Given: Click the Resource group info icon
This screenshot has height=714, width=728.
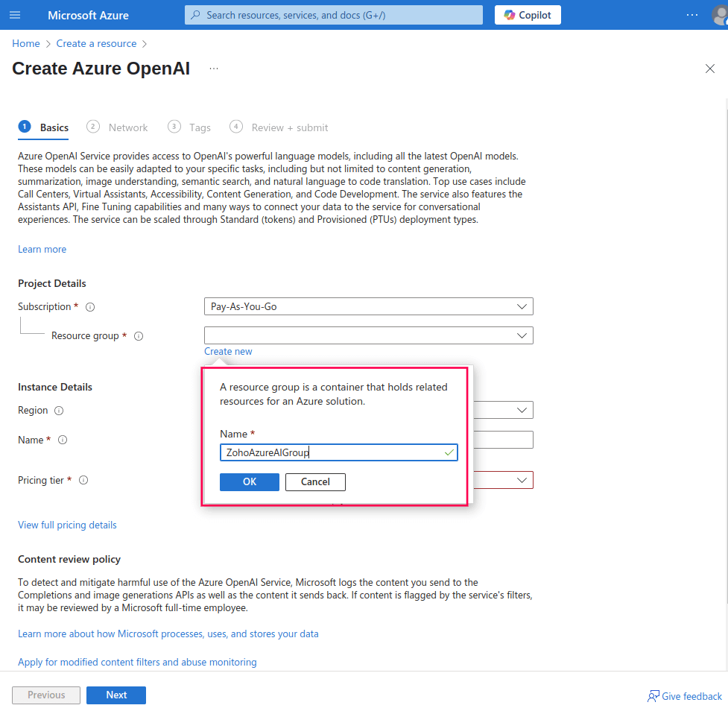Looking at the screenshot, I should (138, 336).
